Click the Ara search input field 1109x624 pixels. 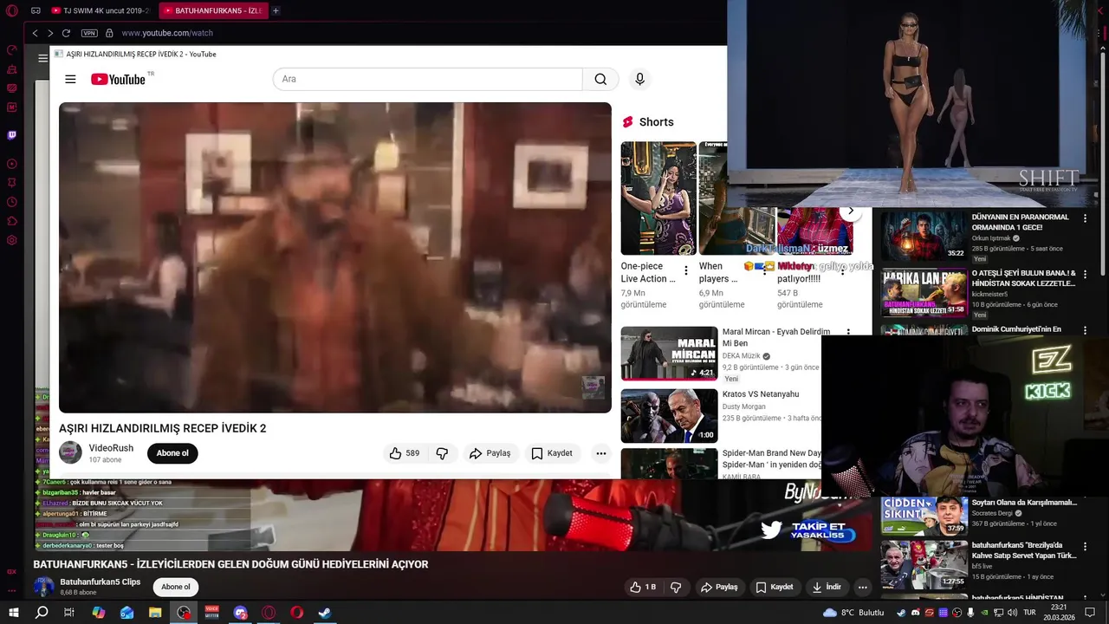coord(427,79)
